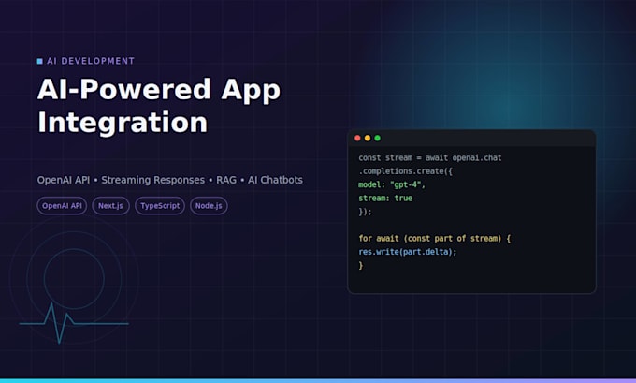636x383 pixels.
Task: Click the green maximize dot on code window
Action: click(x=377, y=138)
